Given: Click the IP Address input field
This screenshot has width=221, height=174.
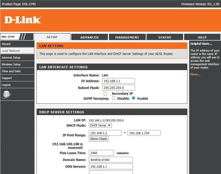Looking at the screenshot, I should point(118,81).
